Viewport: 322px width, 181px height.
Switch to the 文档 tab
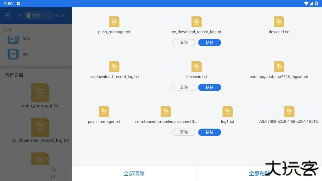pyautogui.click(x=34, y=15)
